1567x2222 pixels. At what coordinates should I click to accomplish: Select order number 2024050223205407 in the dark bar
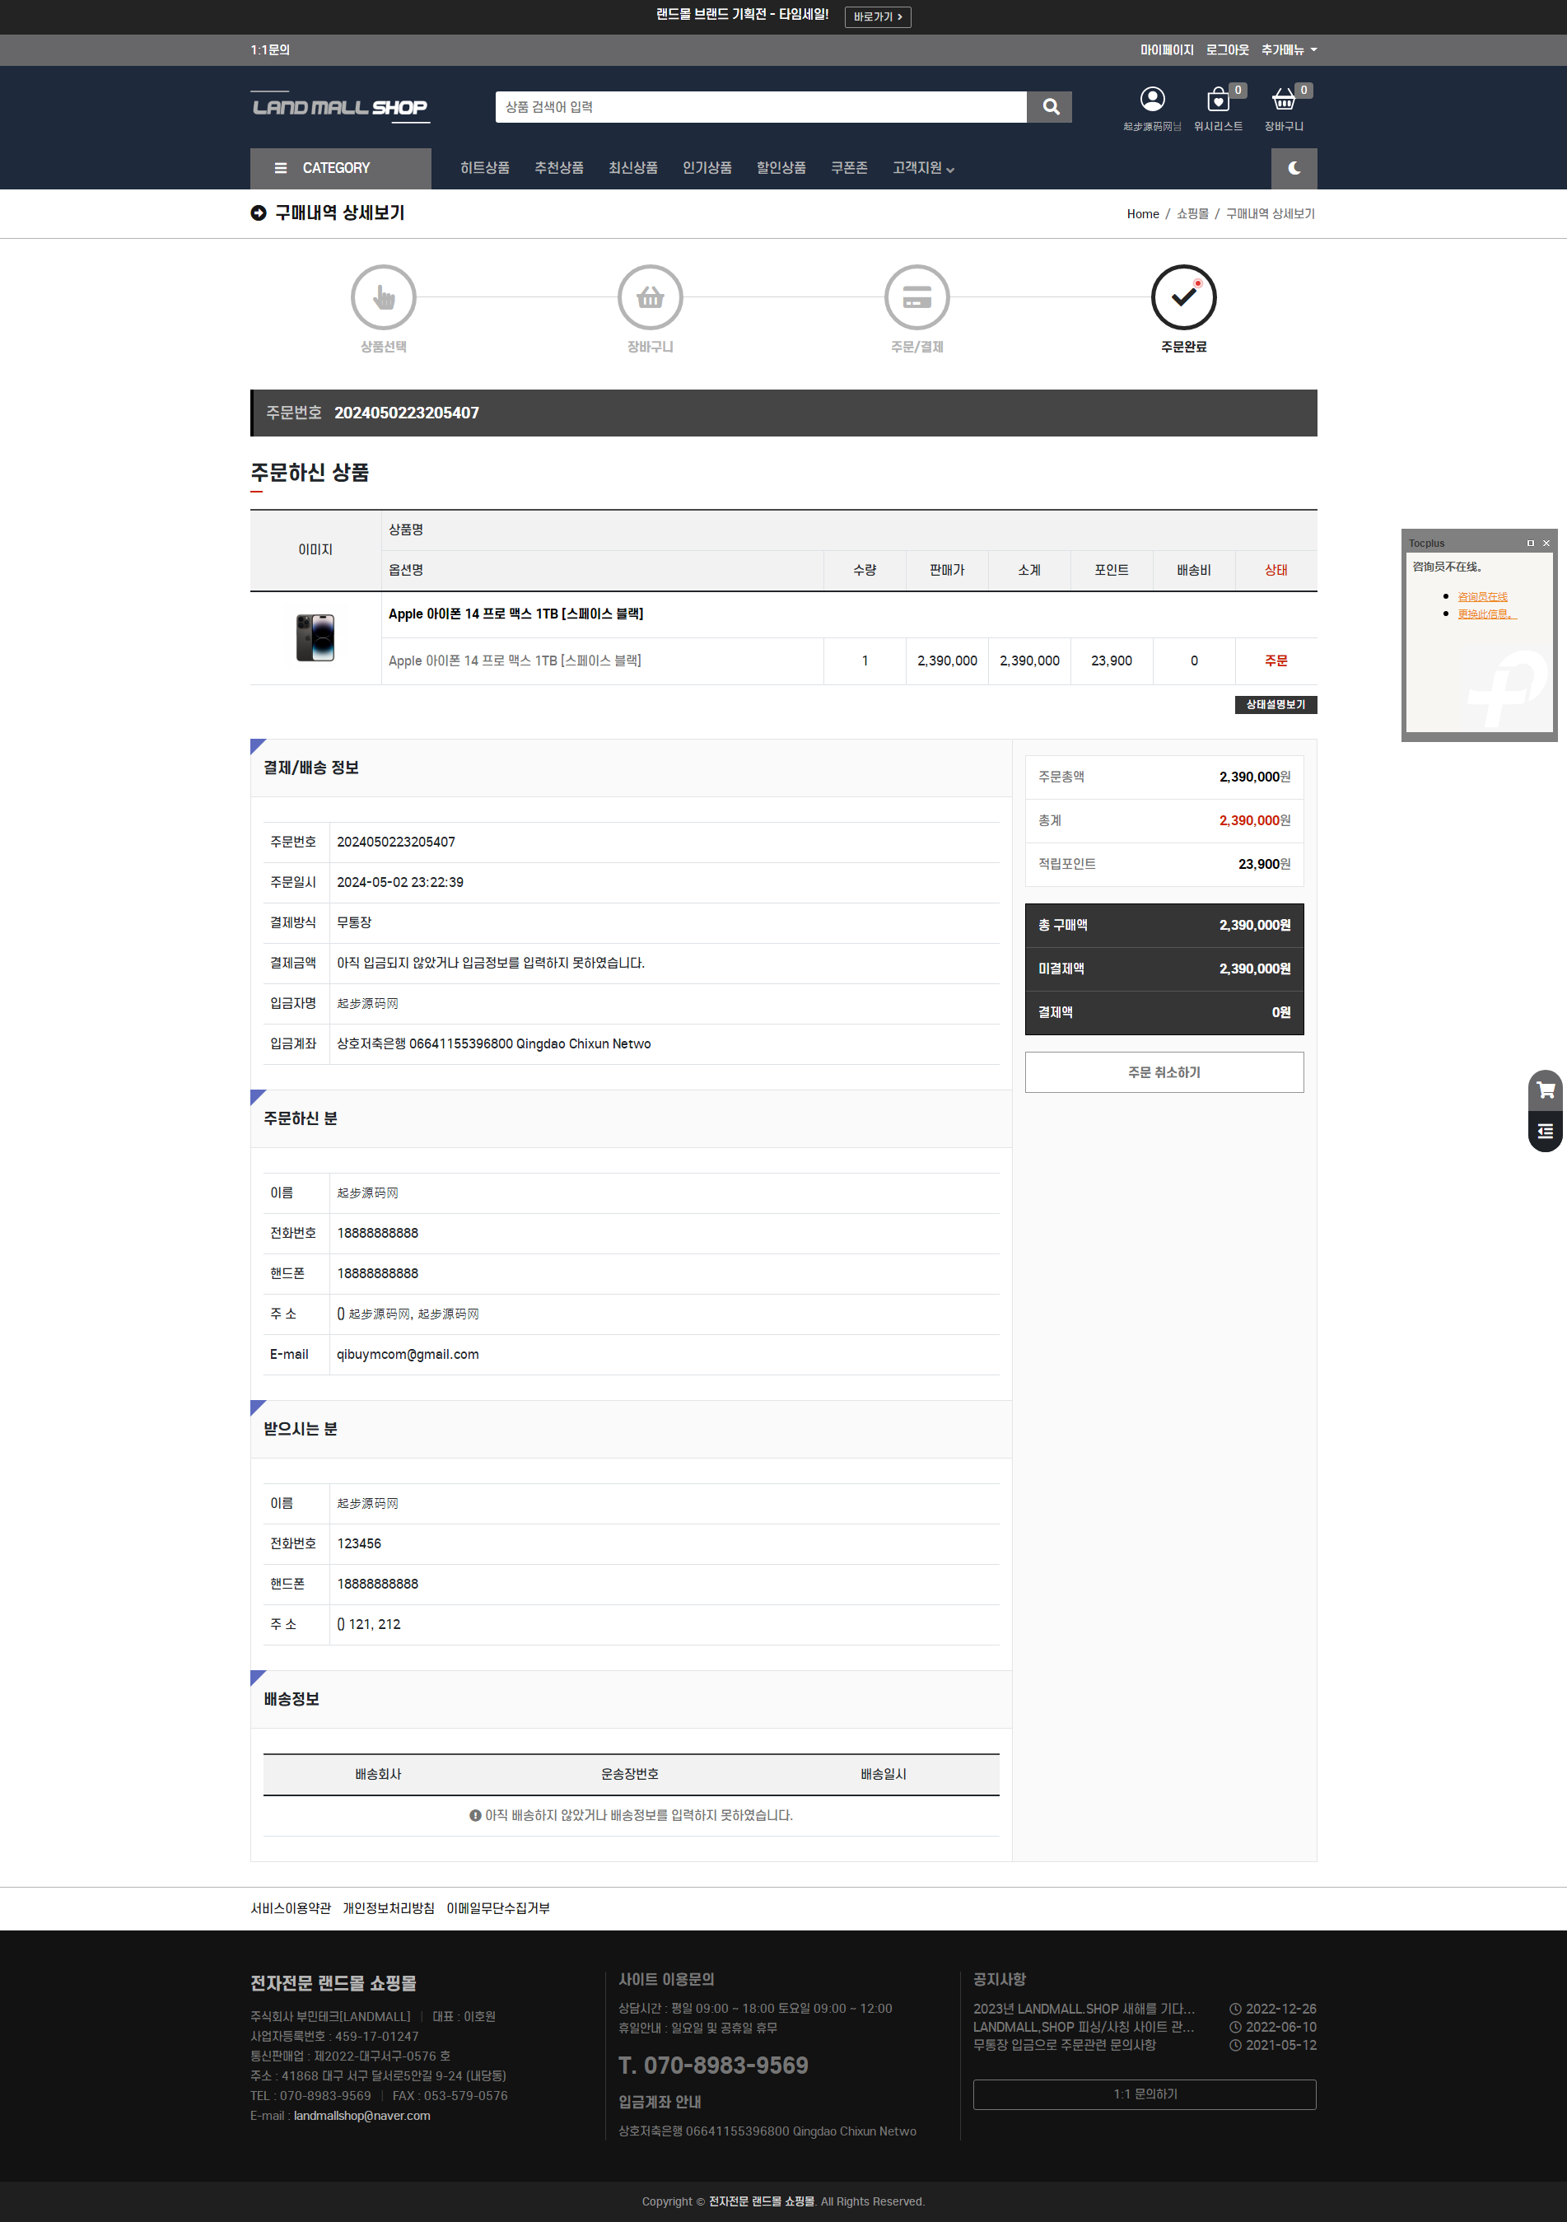tap(407, 413)
